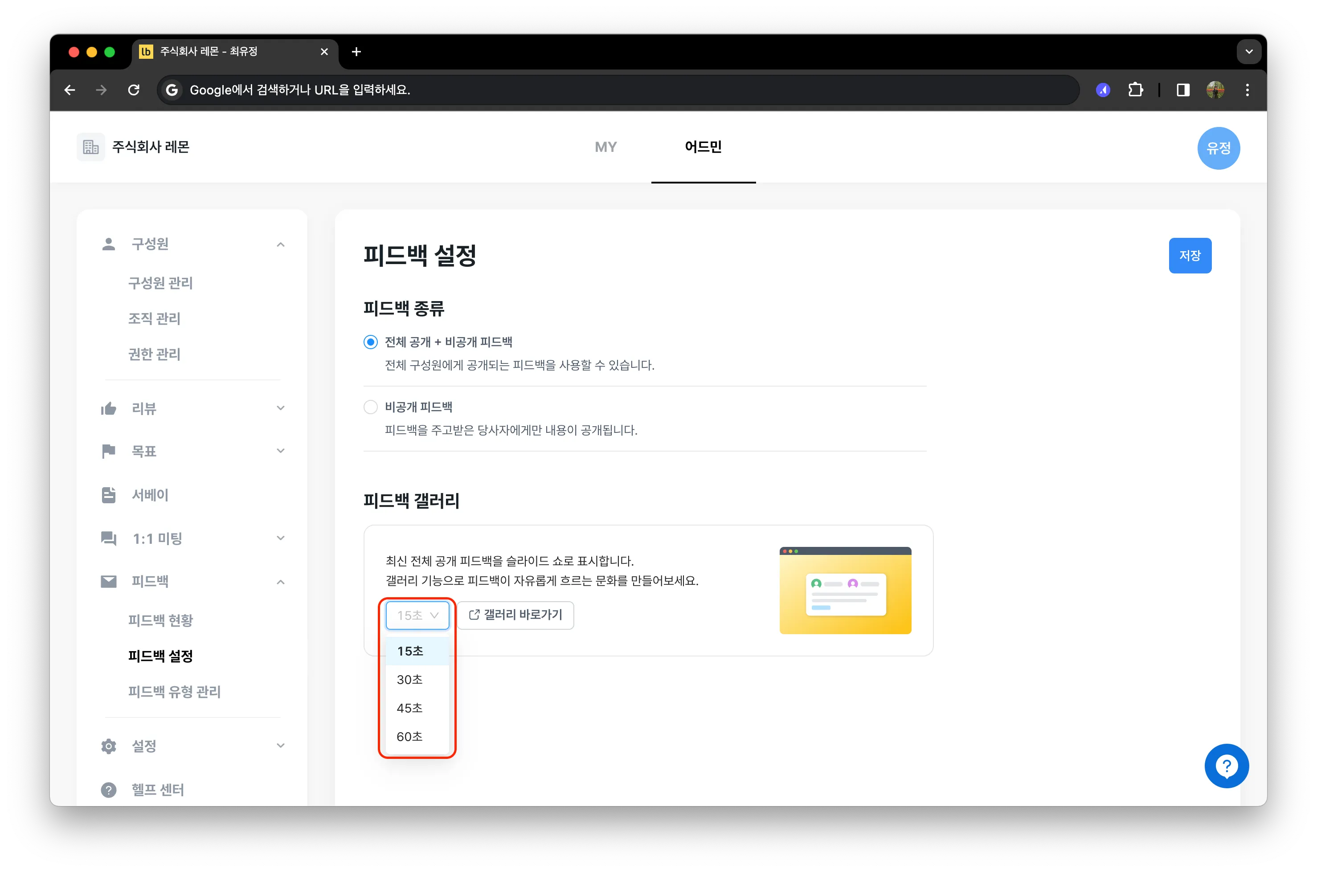Open 피드백 현황 in the sidebar
Viewport: 1317px width, 872px height.
tap(161, 620)
